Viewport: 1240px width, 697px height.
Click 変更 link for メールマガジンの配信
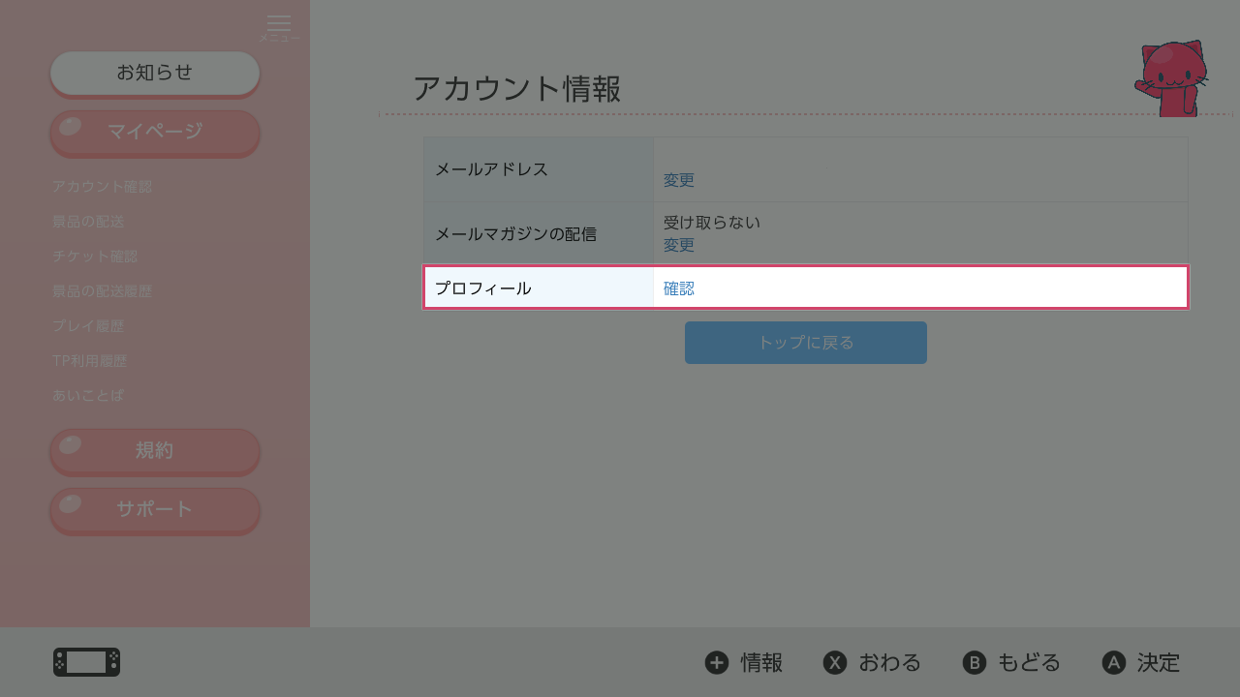click(679, 245)
